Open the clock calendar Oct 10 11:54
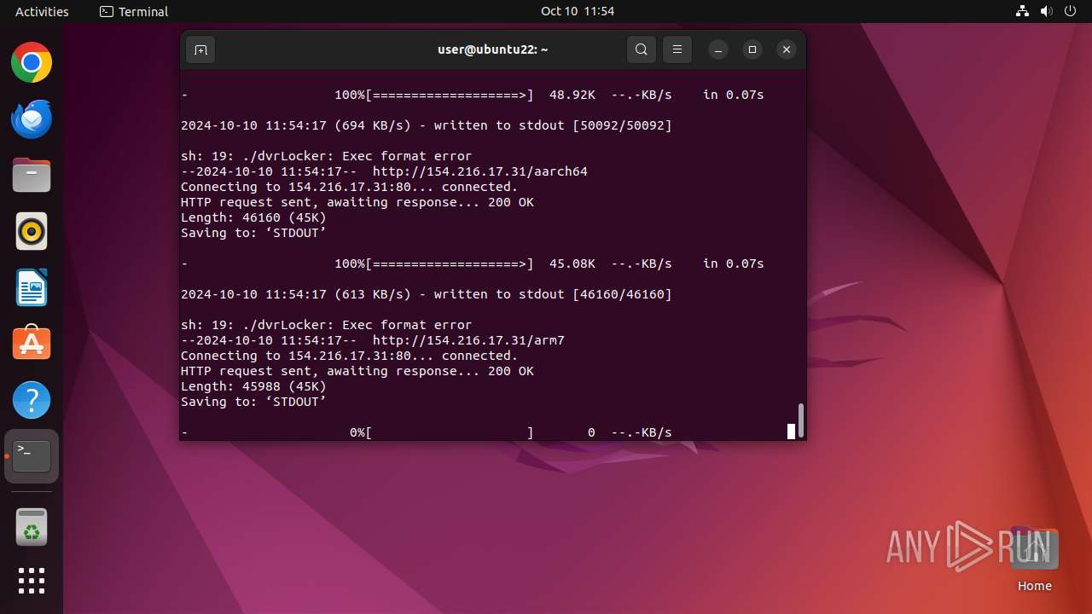1092x614 pixels. (x=578, y=11)
